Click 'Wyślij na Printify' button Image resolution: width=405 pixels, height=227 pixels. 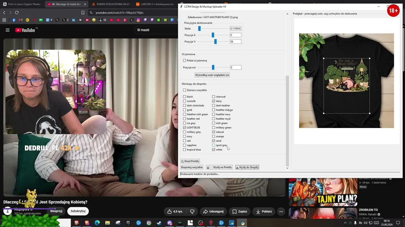click(220, 167)
